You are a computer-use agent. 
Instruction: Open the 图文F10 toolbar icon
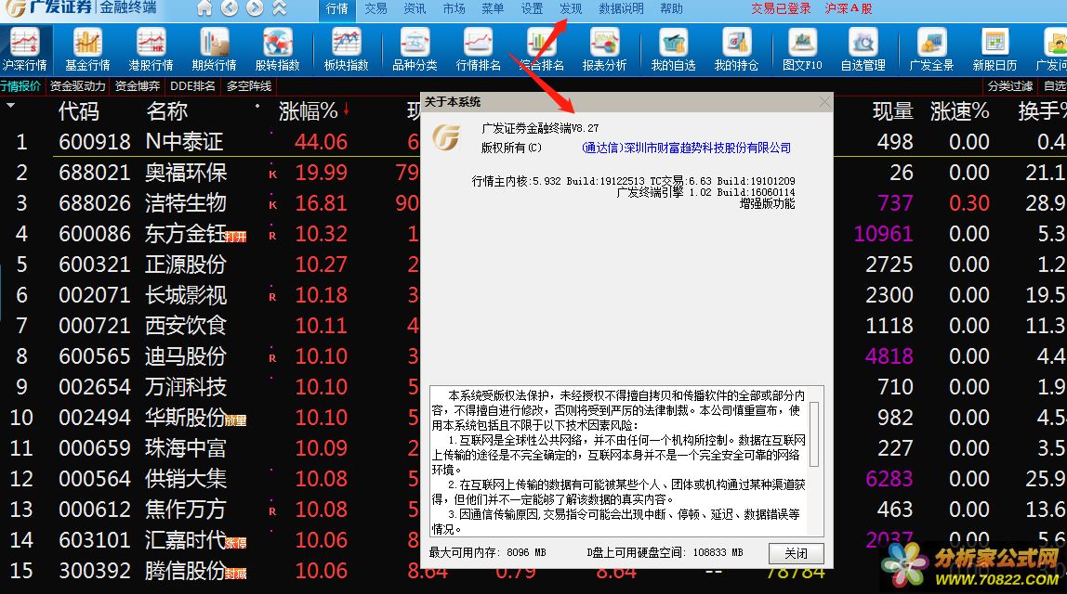[802, 49]
